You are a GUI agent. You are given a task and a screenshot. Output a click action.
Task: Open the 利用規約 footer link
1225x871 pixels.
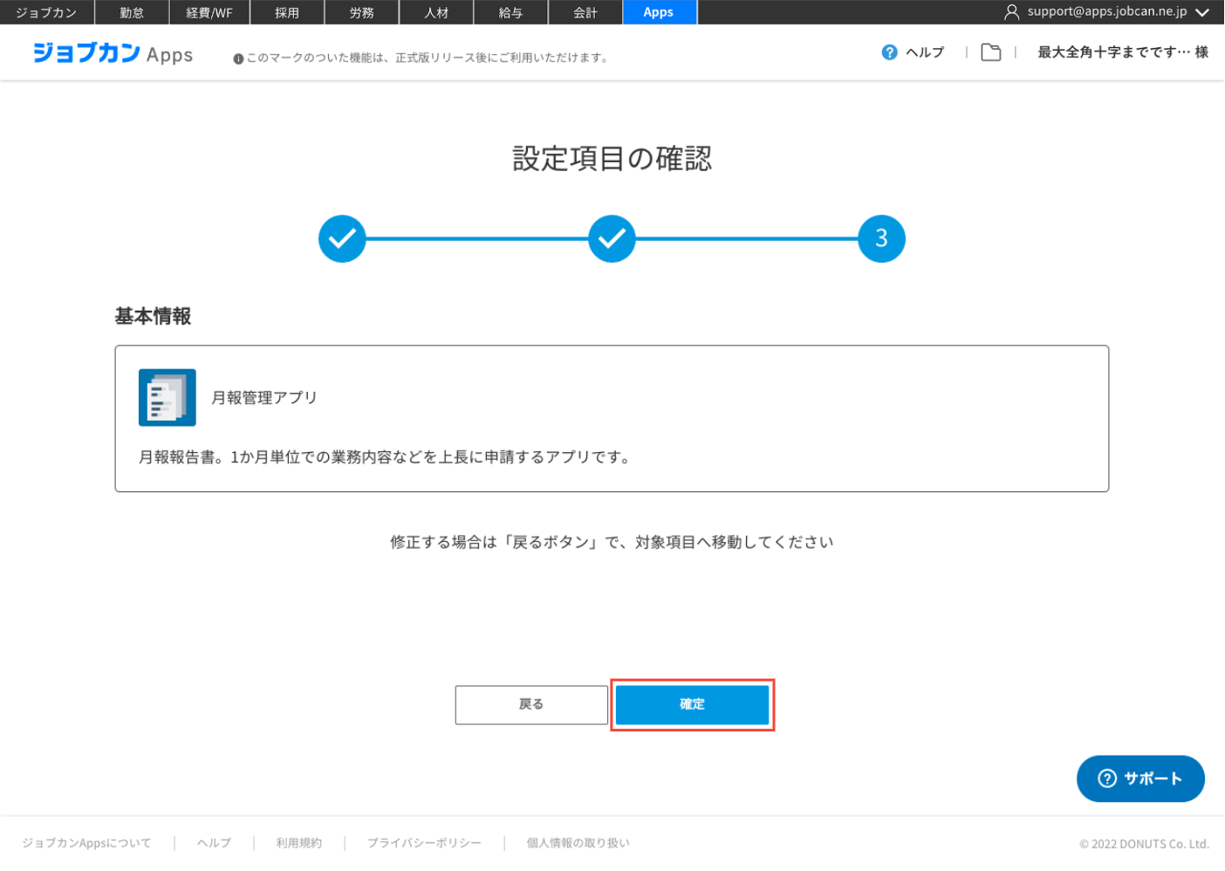[298, 843]
